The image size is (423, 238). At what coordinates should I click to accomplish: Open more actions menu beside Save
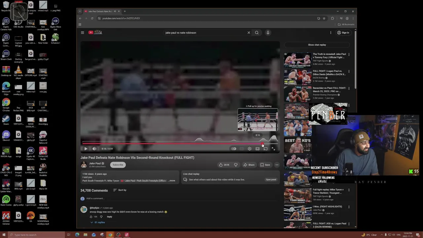click(x=277, y=165)
